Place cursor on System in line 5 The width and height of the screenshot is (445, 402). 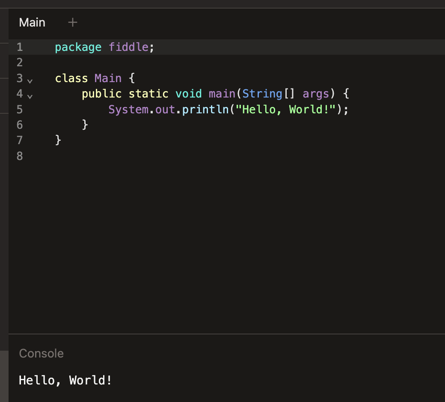[128, 109]
